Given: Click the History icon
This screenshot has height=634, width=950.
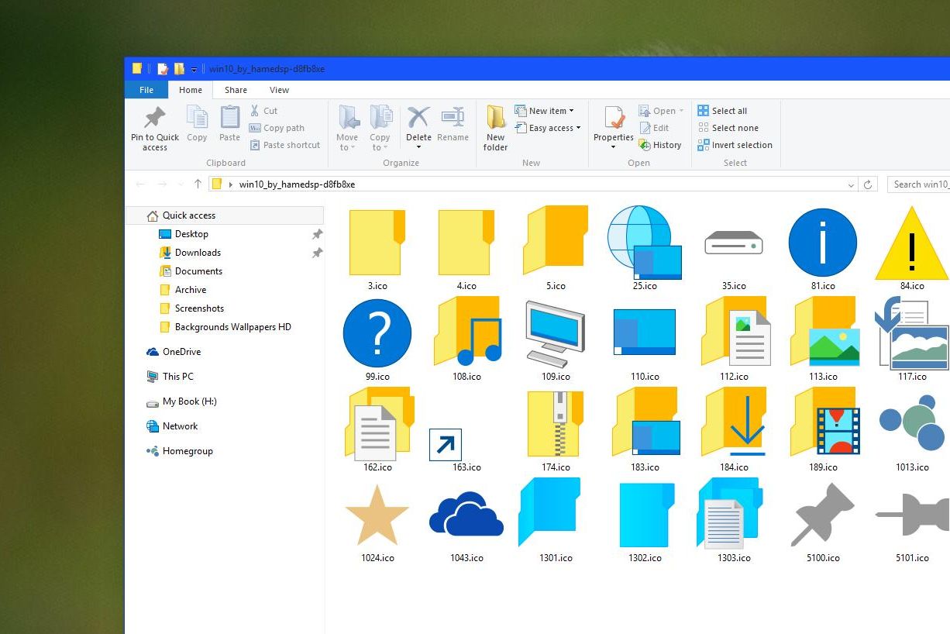Looking at the screenshot, I should coord(661,145).
